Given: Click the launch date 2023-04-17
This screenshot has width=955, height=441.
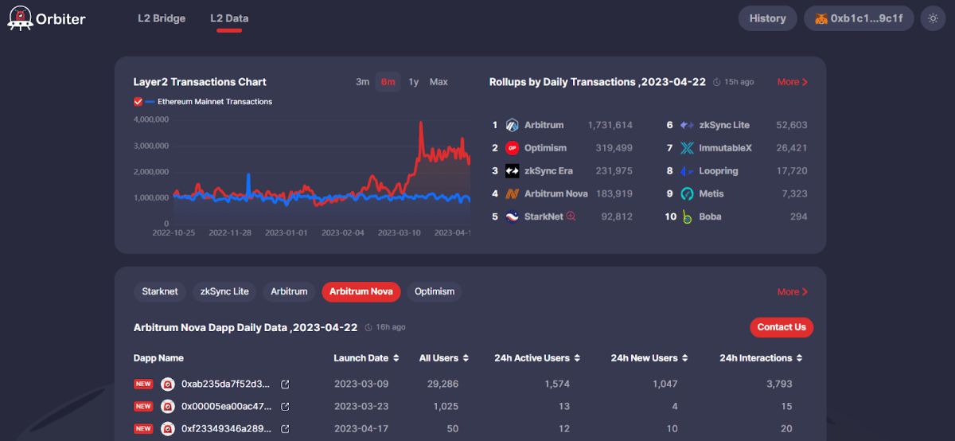Looking at the screenshot, I should 361,428.
